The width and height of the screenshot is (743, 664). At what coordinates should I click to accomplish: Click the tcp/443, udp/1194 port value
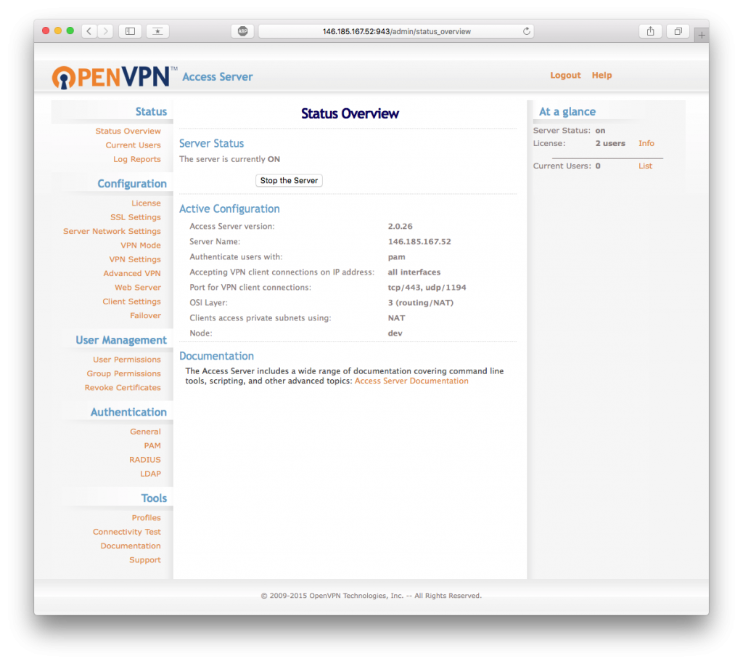tap(427, 288)
